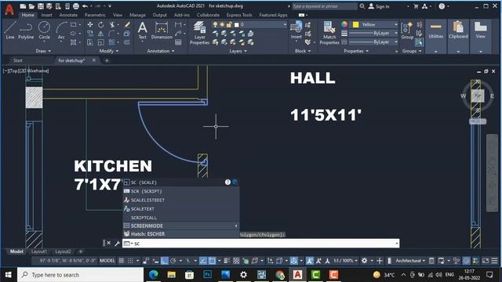The height and width of the screenshot is (282, 502).
Task: Toggle annotation visibility in status bar
Action: tap(310, 261)
